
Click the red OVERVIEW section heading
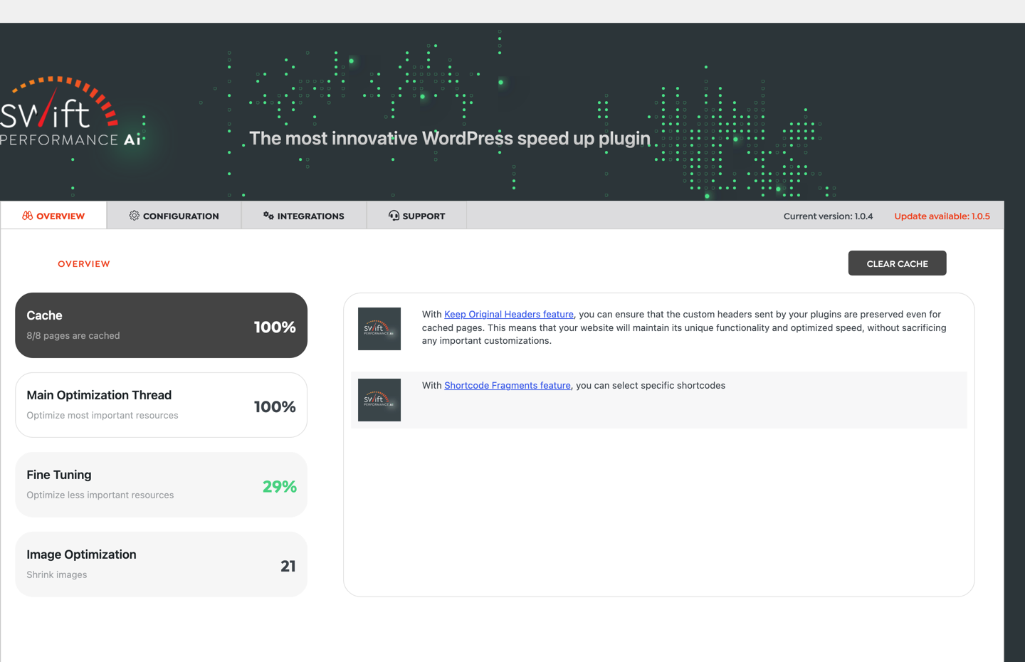[84, 264]
